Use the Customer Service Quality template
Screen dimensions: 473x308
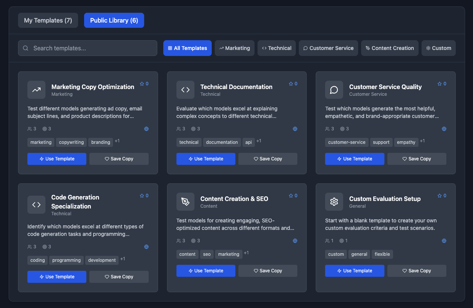point(355,159)
